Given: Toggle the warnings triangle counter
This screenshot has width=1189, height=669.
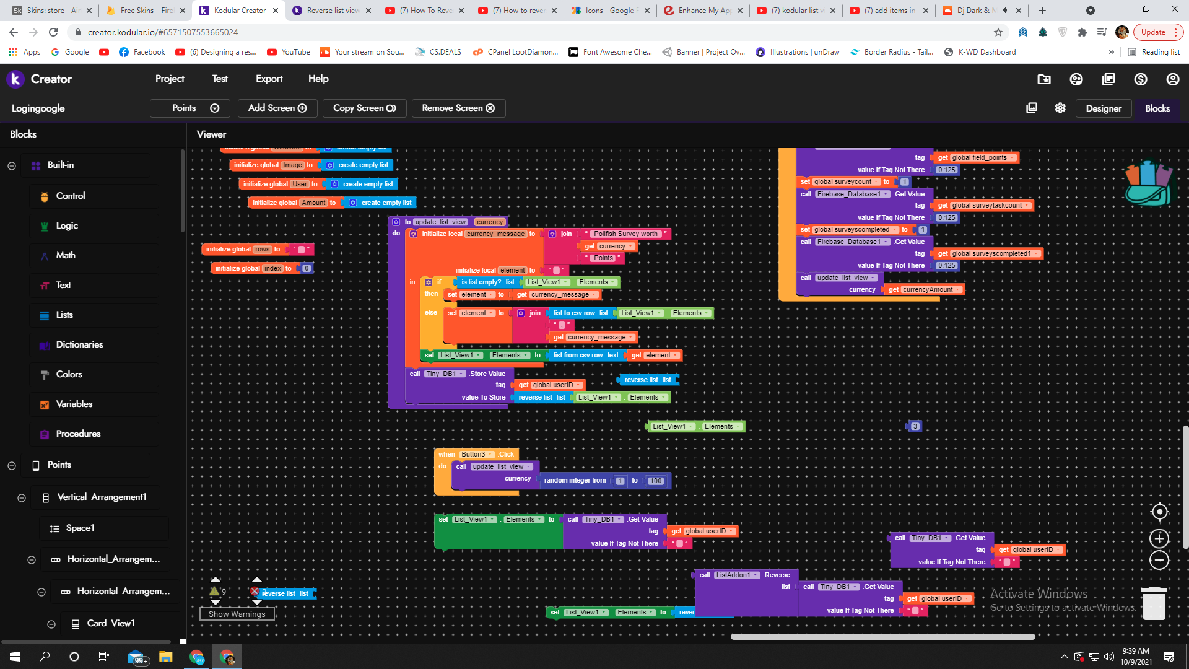Looking at the screenshot, I should click(215, 591).
